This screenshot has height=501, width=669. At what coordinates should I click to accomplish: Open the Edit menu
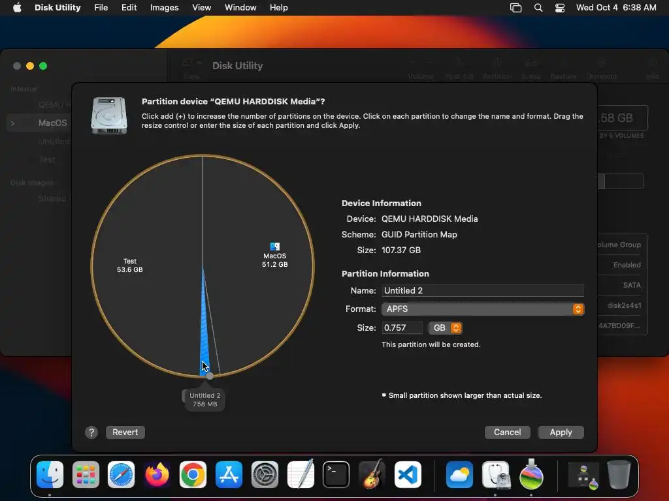point(129,8)
